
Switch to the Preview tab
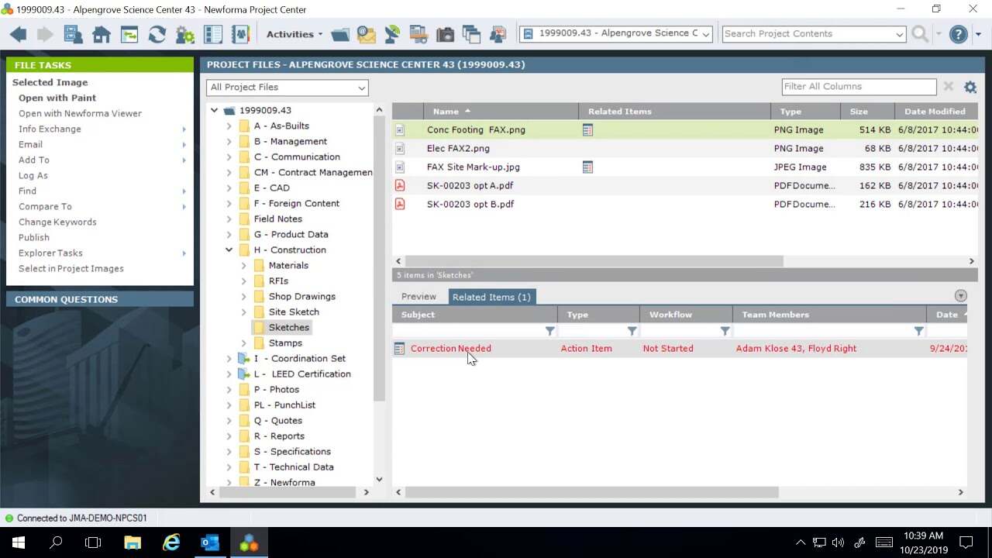click(418, 297)
